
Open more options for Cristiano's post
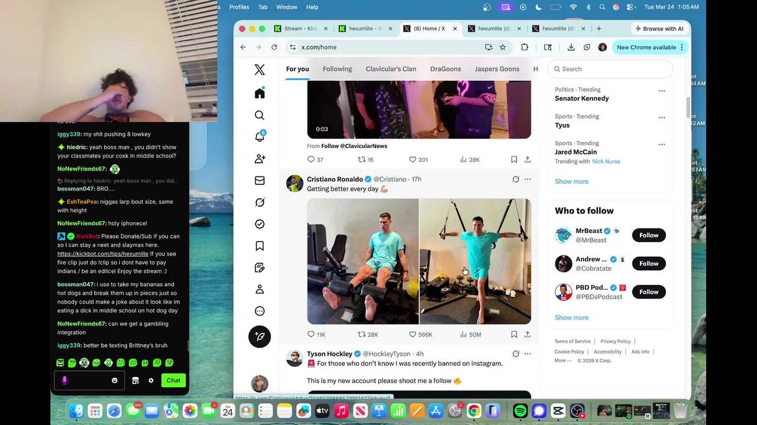coord(528,179)
